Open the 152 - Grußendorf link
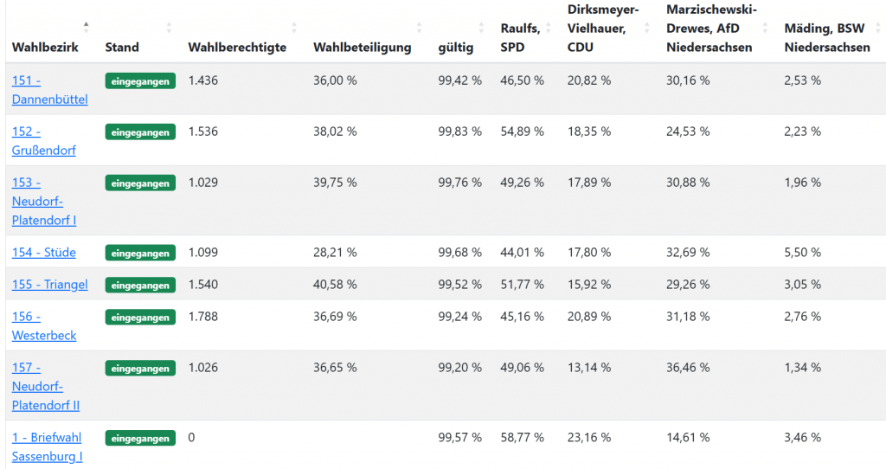886x469 pixels. (43, 141)
